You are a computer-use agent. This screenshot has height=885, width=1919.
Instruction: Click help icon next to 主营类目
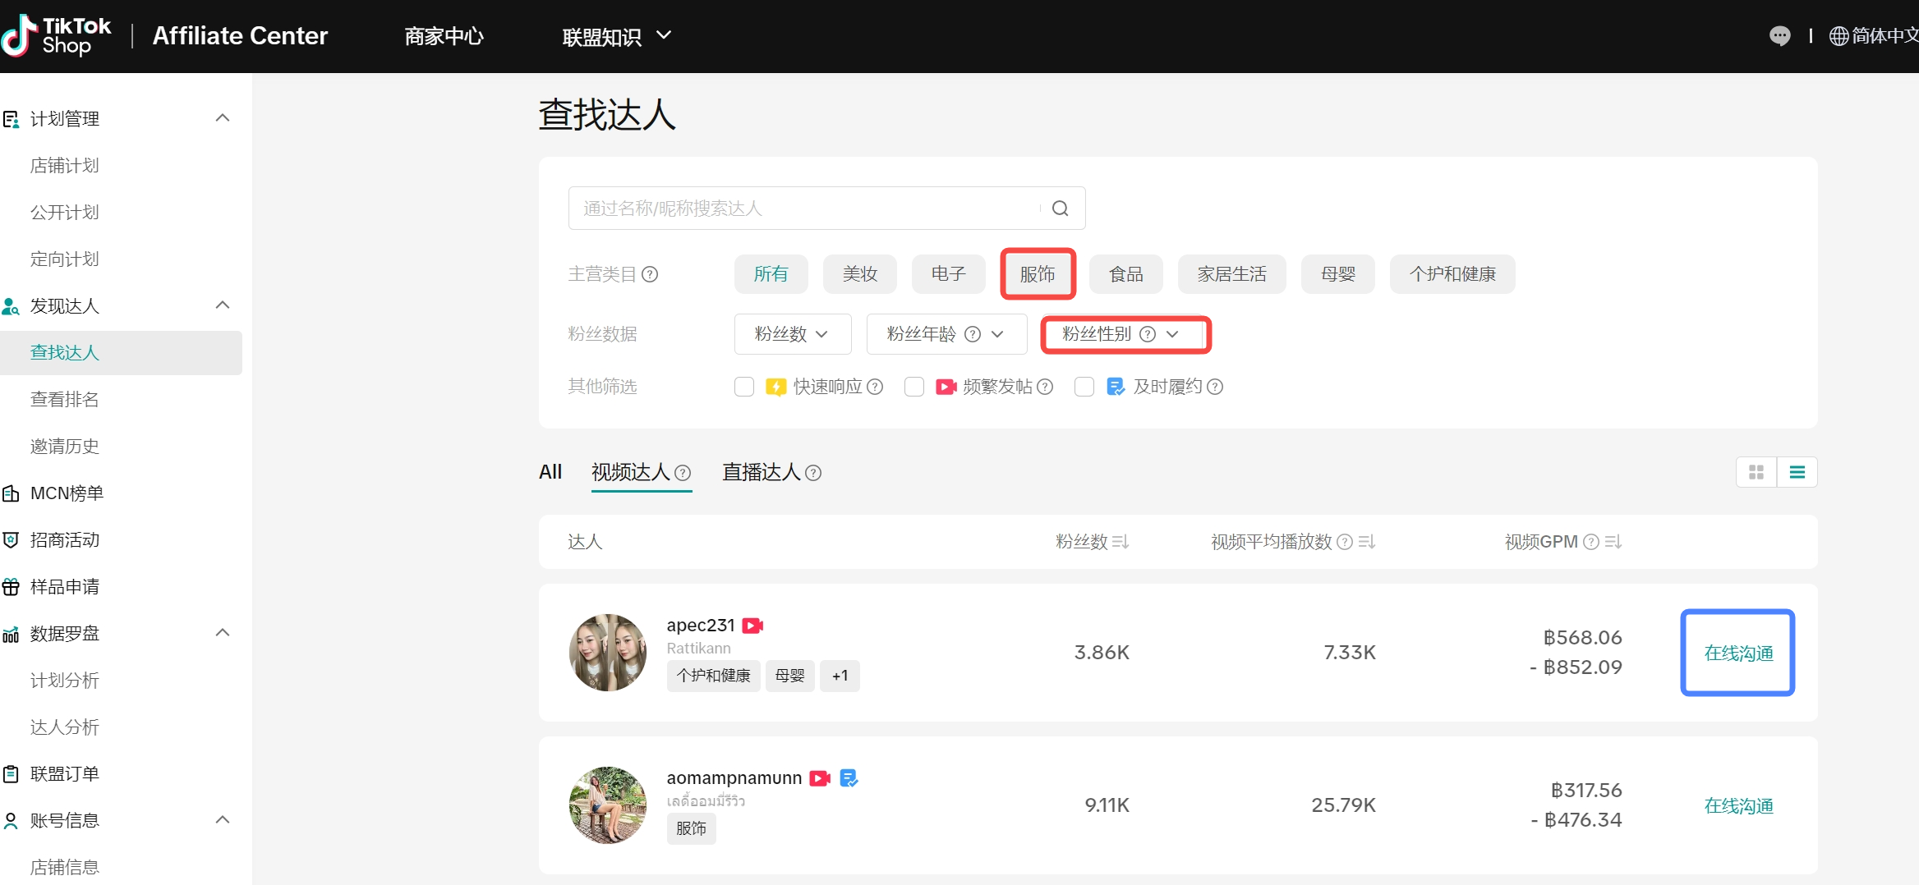[650, 274]
